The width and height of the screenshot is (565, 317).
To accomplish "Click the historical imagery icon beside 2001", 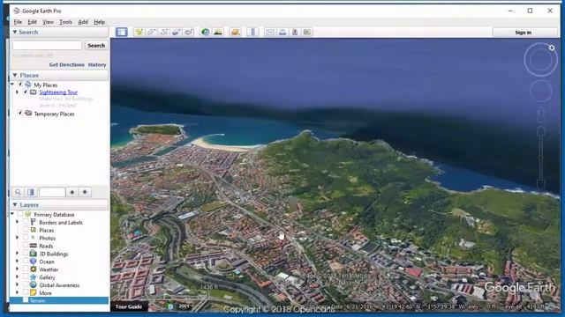I will click(x=170, y=306).
